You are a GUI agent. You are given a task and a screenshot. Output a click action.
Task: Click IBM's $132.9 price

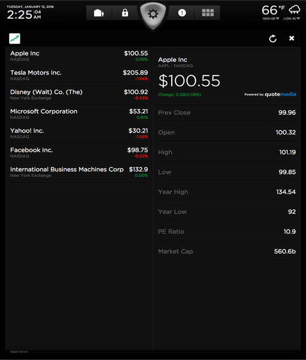pos(138,170)
